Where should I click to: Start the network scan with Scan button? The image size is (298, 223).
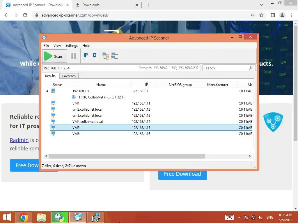[x=54, y=56]
